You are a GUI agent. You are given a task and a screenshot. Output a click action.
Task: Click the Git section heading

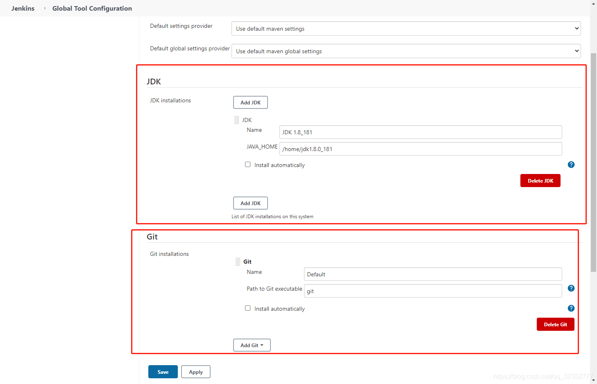pyautogui.click(x=152, y=237)
